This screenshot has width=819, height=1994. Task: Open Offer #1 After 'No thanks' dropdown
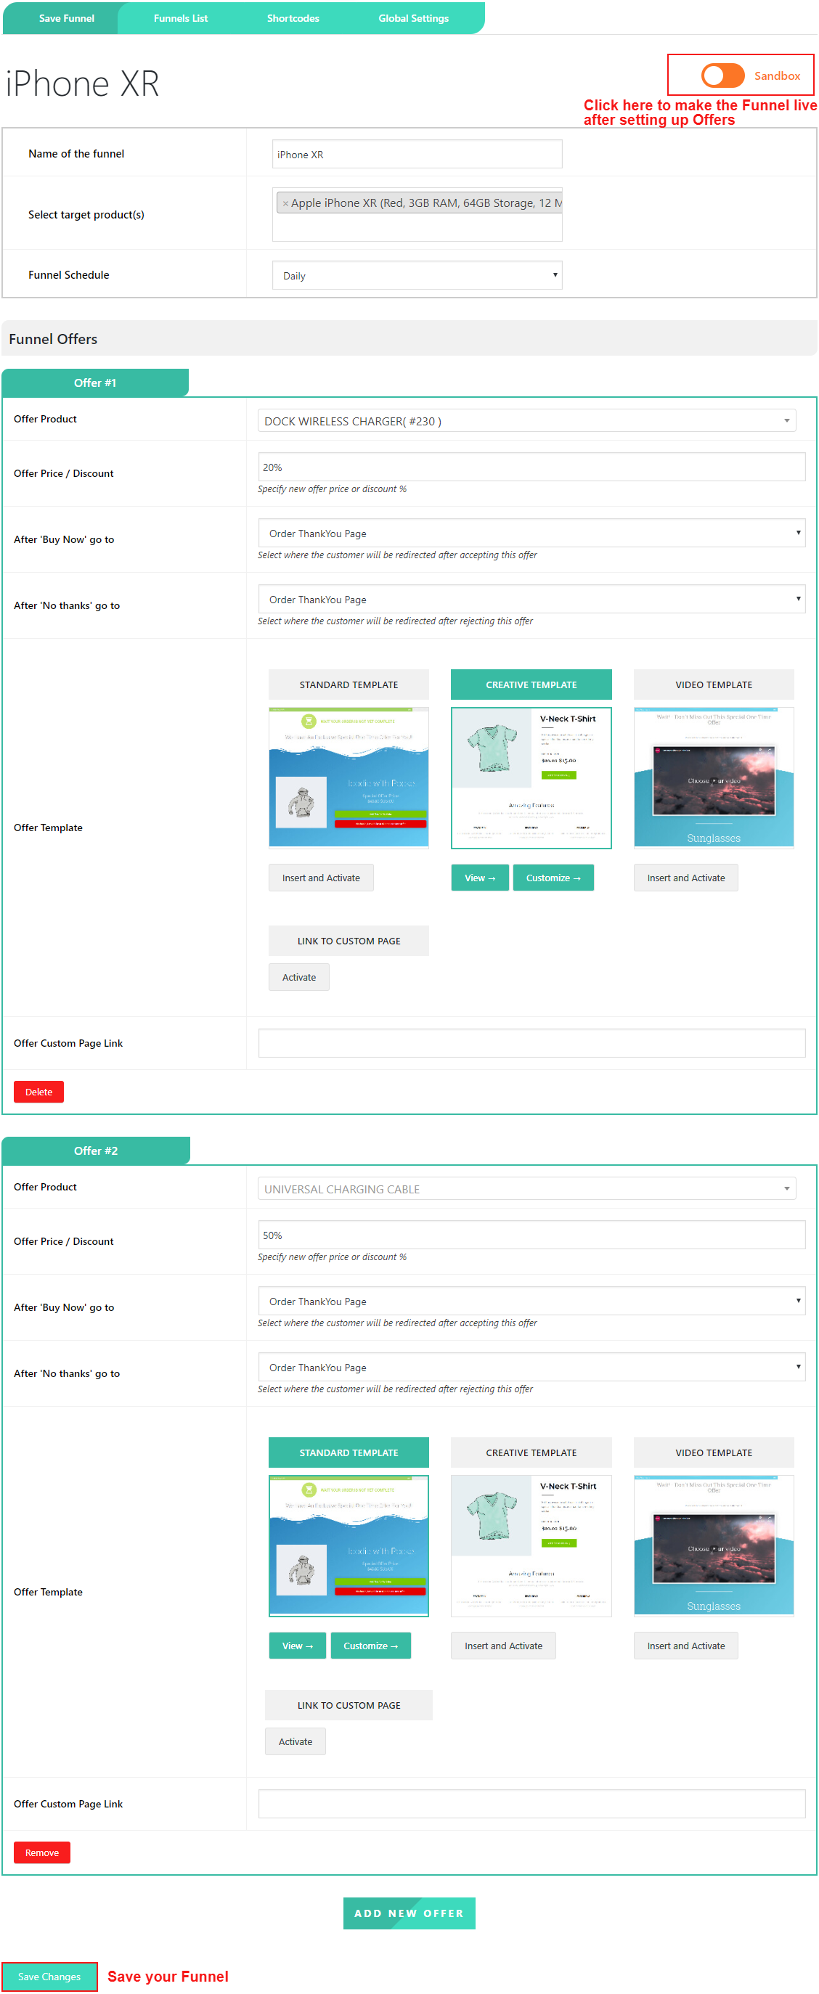(x=531, y=599)
